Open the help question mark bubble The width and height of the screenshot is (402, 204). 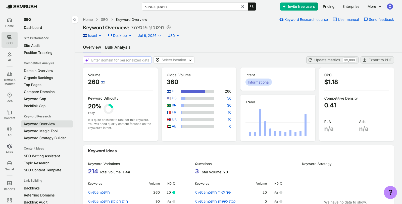pyautogui.click(x=390, y=192)
